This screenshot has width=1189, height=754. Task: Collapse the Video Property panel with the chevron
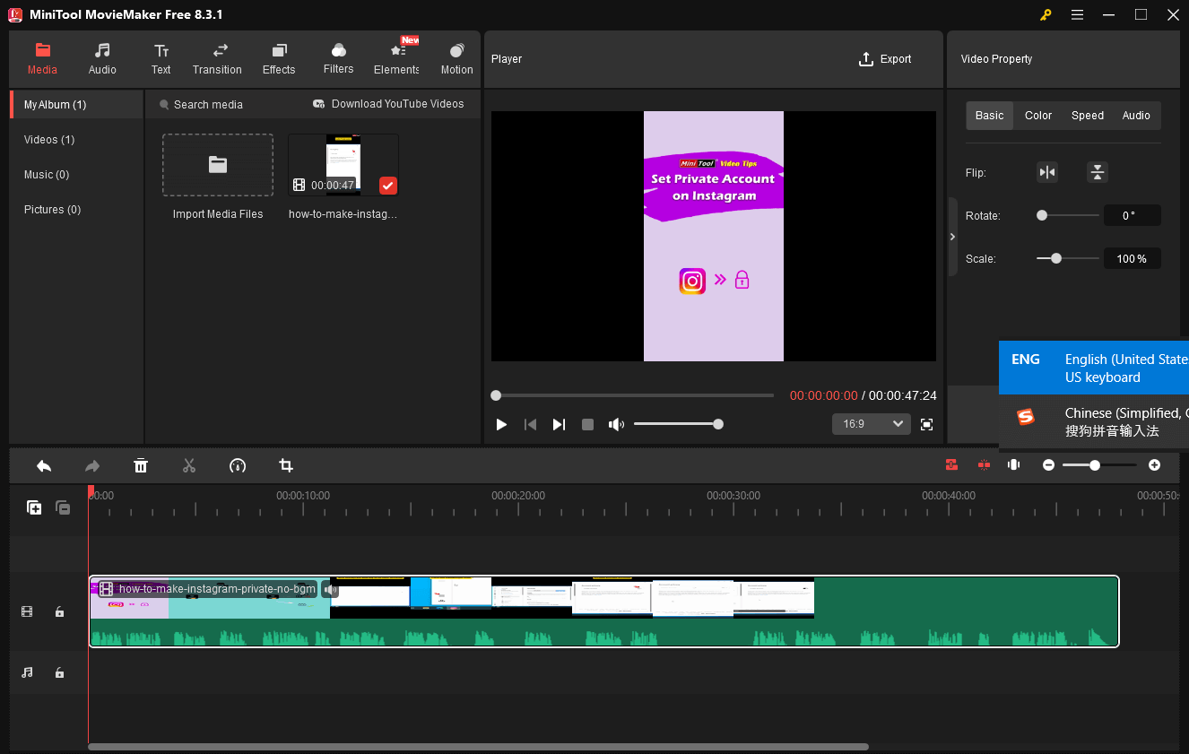(x=953, y=237)
